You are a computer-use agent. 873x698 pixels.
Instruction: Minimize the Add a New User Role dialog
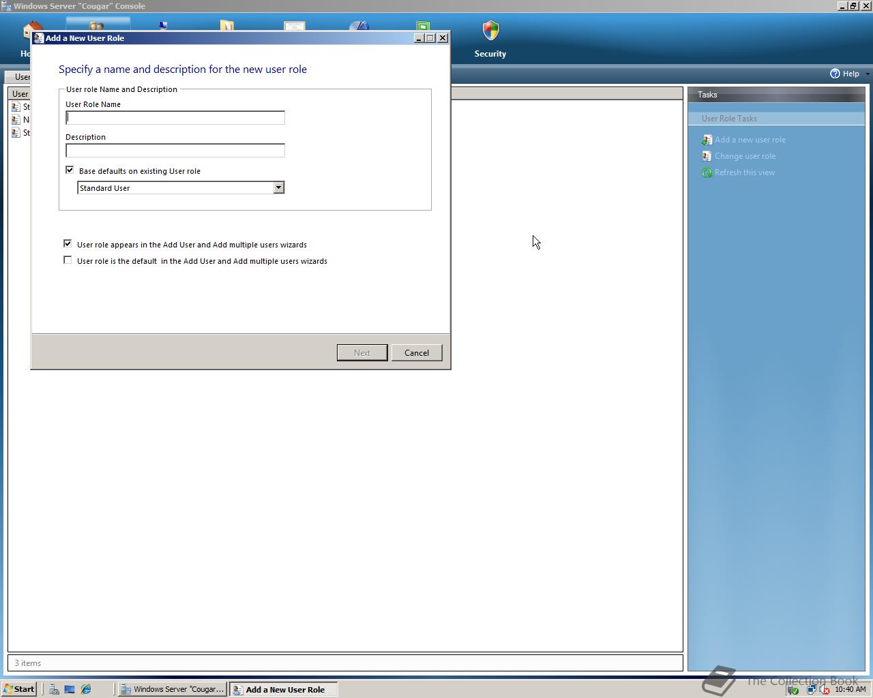(419, 38)
